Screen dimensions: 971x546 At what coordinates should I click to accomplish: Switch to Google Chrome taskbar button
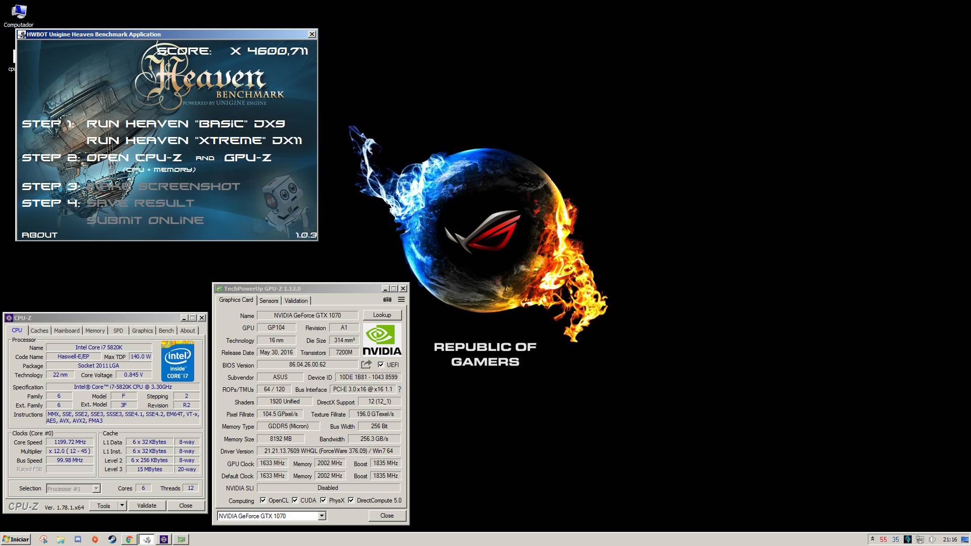coord(129,539)
